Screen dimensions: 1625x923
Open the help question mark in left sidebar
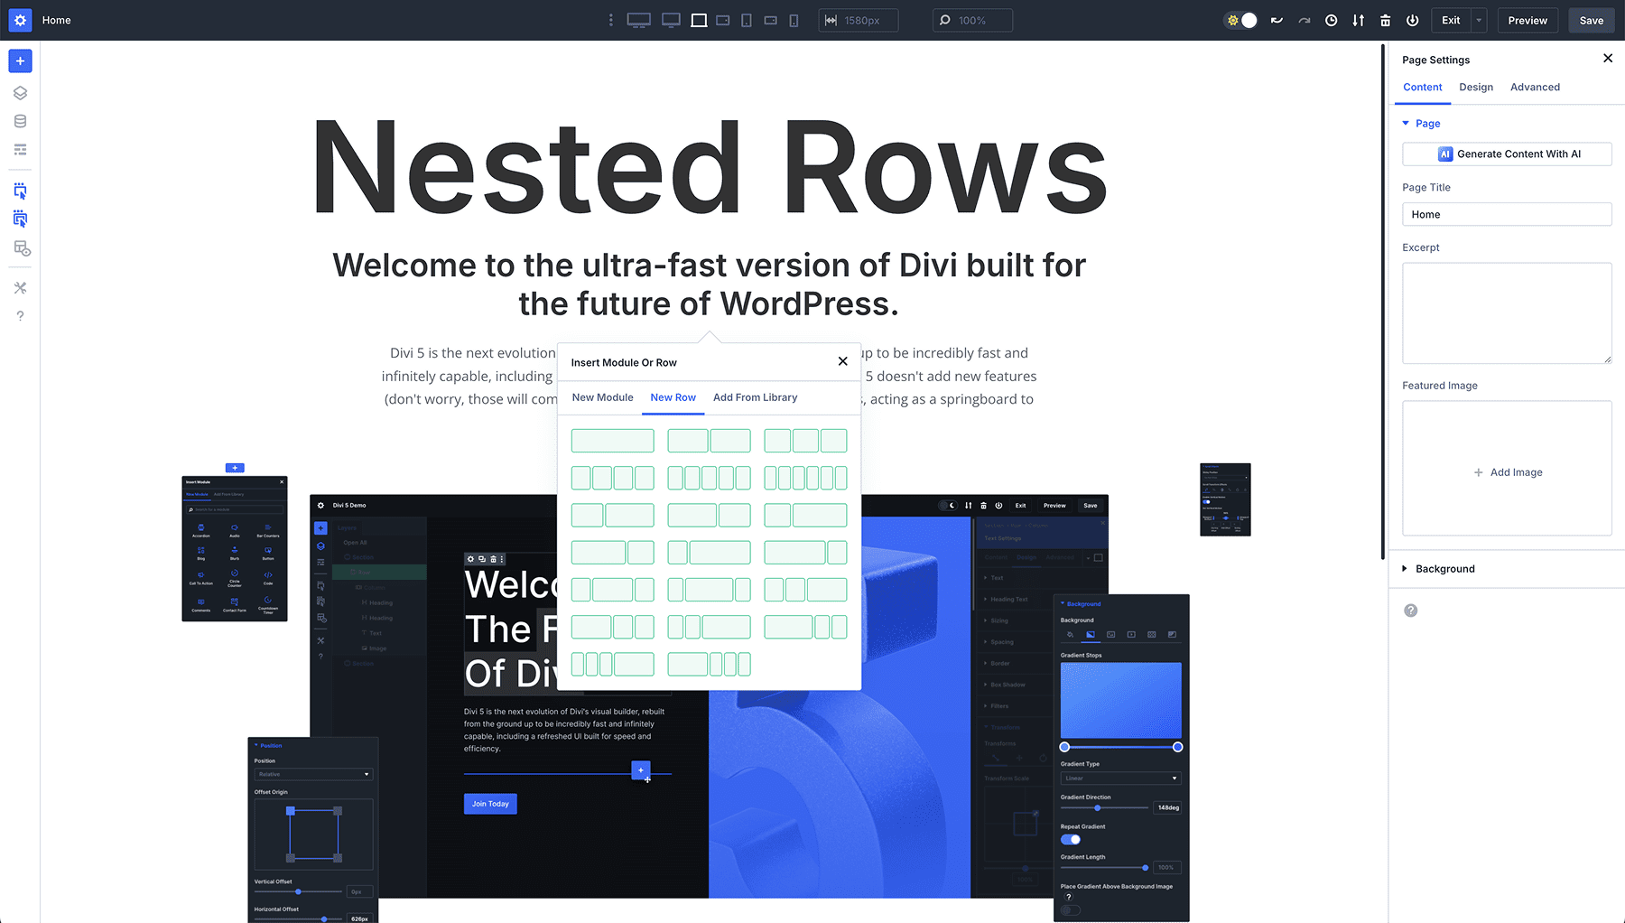(20, 316)
